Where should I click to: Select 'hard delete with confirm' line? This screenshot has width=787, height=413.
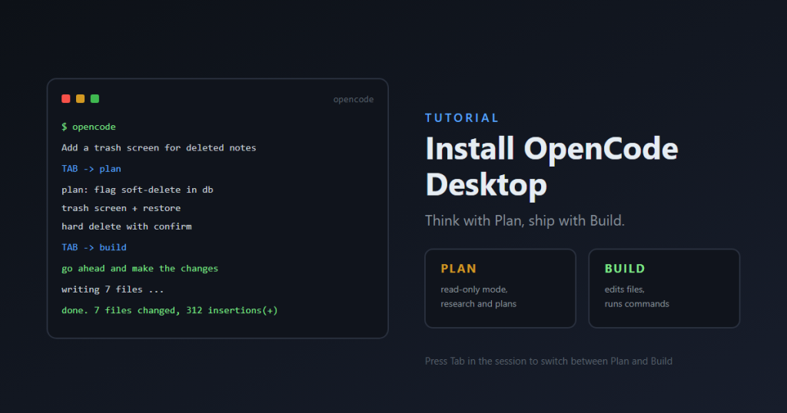[x=127, y=226]
